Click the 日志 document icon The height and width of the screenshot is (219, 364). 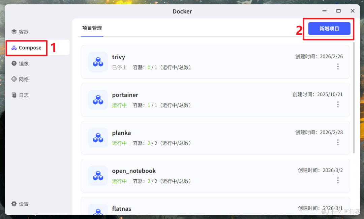[14, 95]
